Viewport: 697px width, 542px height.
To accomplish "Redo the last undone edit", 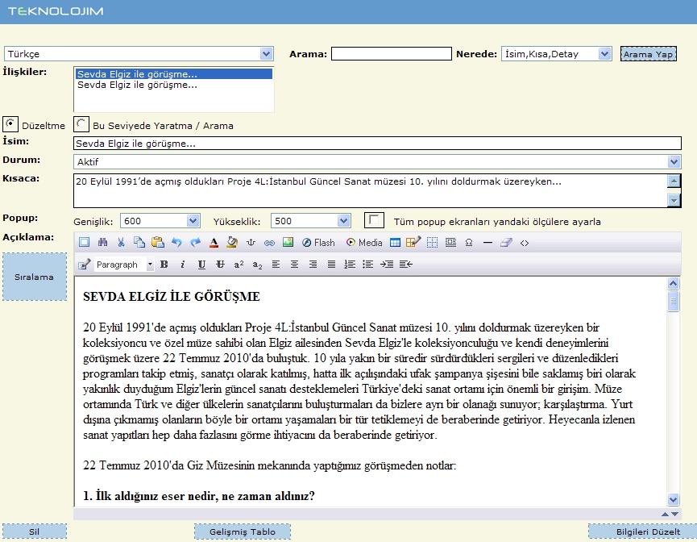I will (195, 242).
